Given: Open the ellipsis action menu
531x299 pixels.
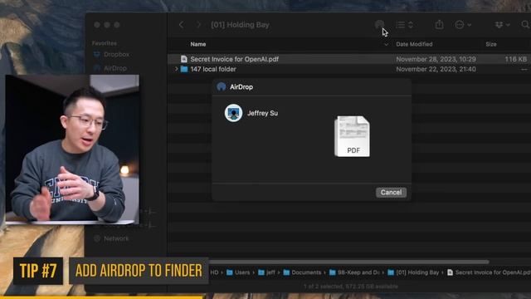Looking at the screenshot, I should coord(463,25).
